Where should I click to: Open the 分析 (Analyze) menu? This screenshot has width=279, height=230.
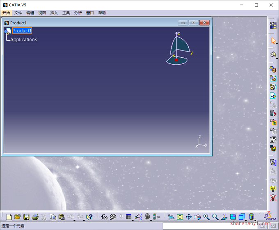tap(78, 13)
